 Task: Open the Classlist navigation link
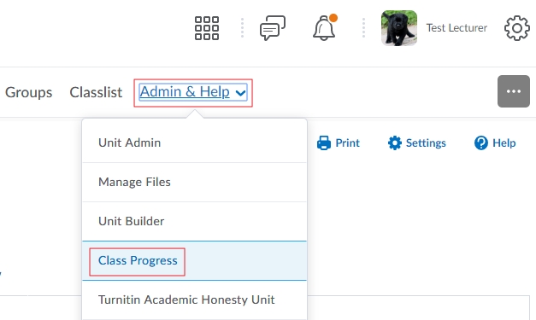[96, 92]
